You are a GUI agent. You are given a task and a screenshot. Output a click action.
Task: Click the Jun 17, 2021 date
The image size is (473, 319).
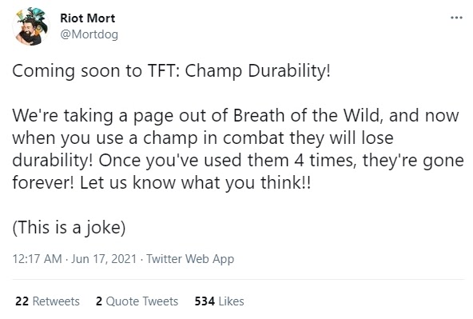[x=104, y=259]
